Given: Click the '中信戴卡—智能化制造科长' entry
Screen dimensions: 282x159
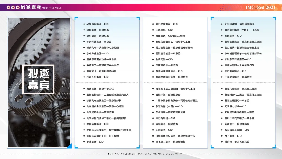Looking at the screenshot, I should coord(101,71).
